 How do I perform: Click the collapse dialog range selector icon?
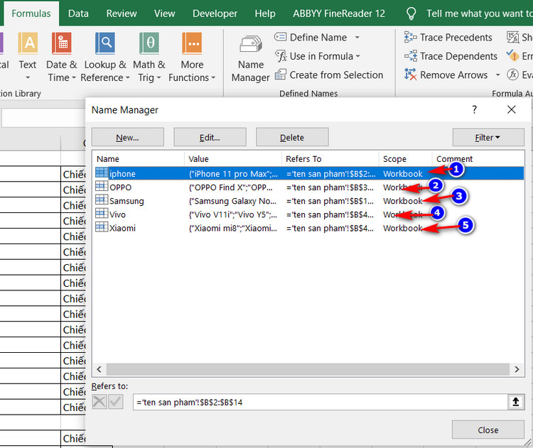(516, 402)
